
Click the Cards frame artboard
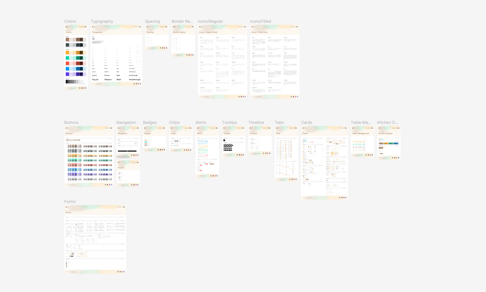324,163
